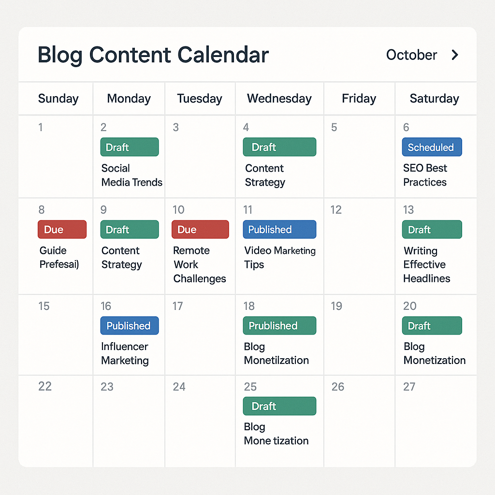Select the Monday column header
The image size is (495, 495).
point(129,99)
